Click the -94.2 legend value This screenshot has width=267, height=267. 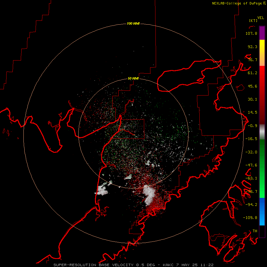[251, 205]
